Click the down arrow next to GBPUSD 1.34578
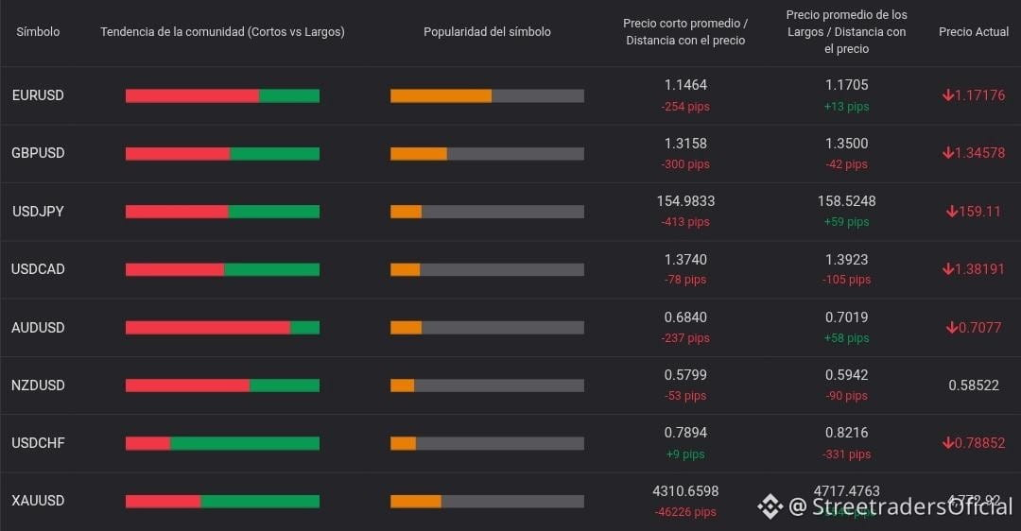 [x=947, y=153]
